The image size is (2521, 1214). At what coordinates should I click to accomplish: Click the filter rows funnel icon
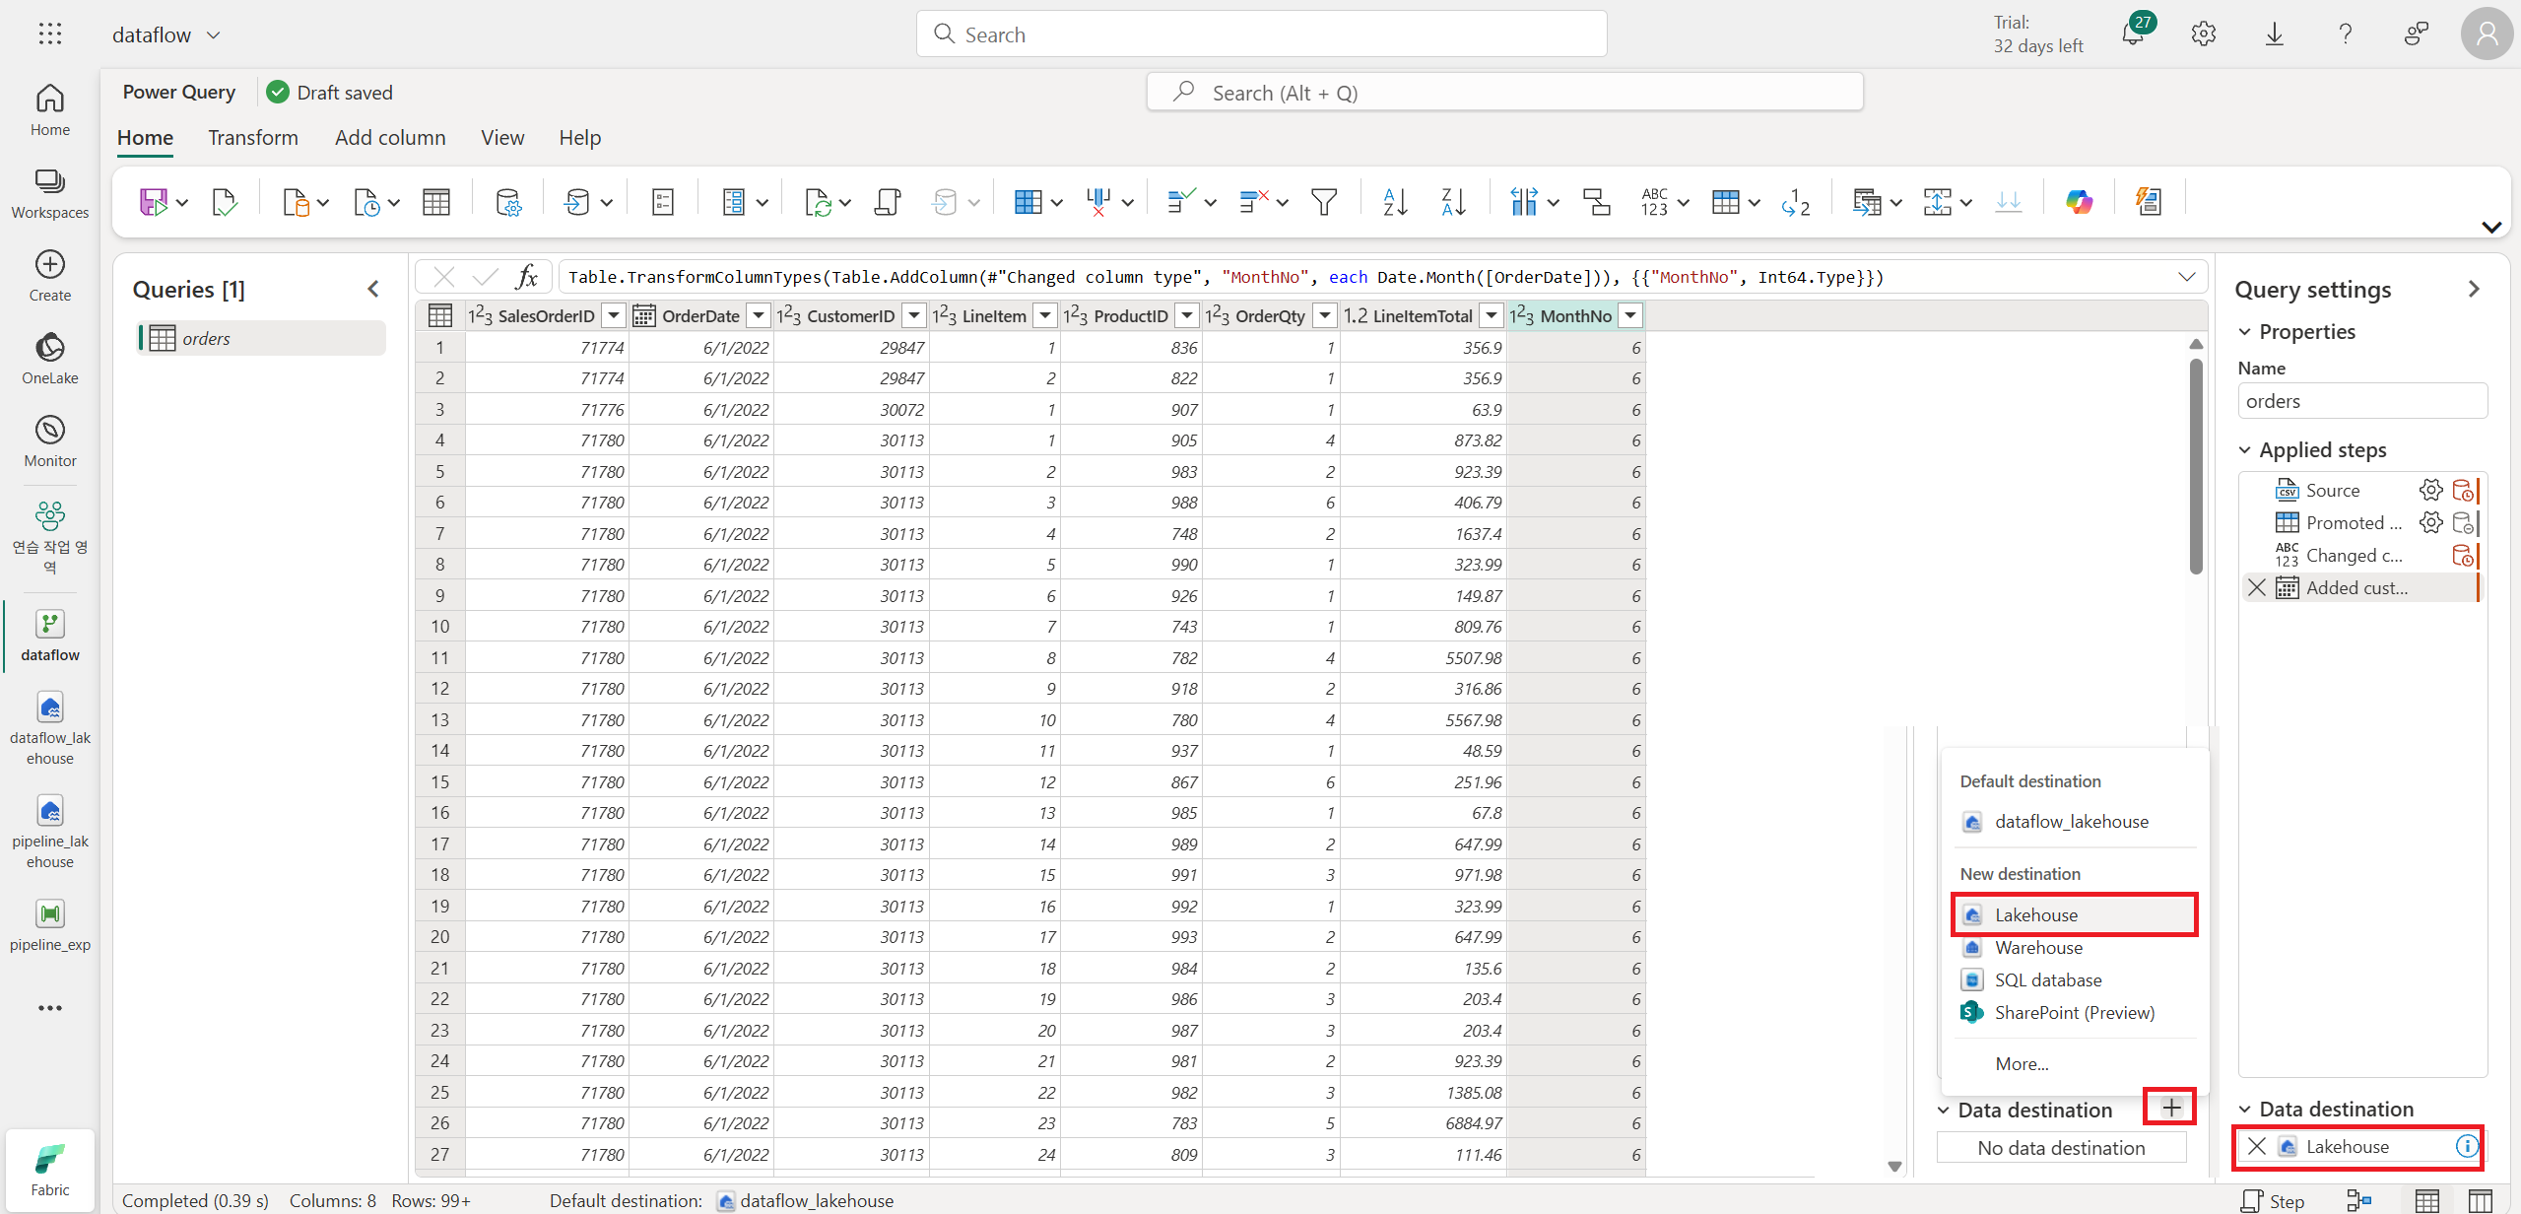1324,202
